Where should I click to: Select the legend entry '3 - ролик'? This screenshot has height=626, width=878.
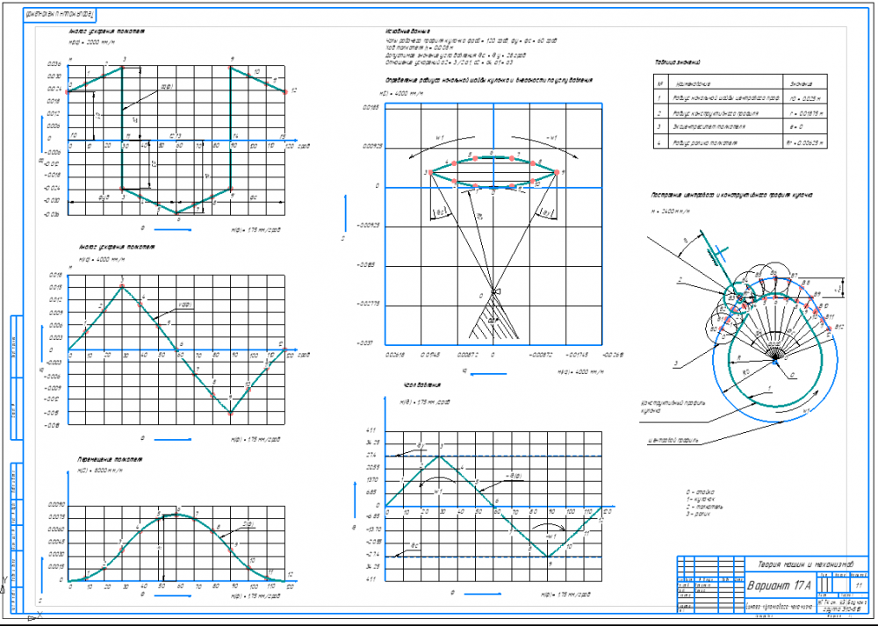(x=698, y=514)
